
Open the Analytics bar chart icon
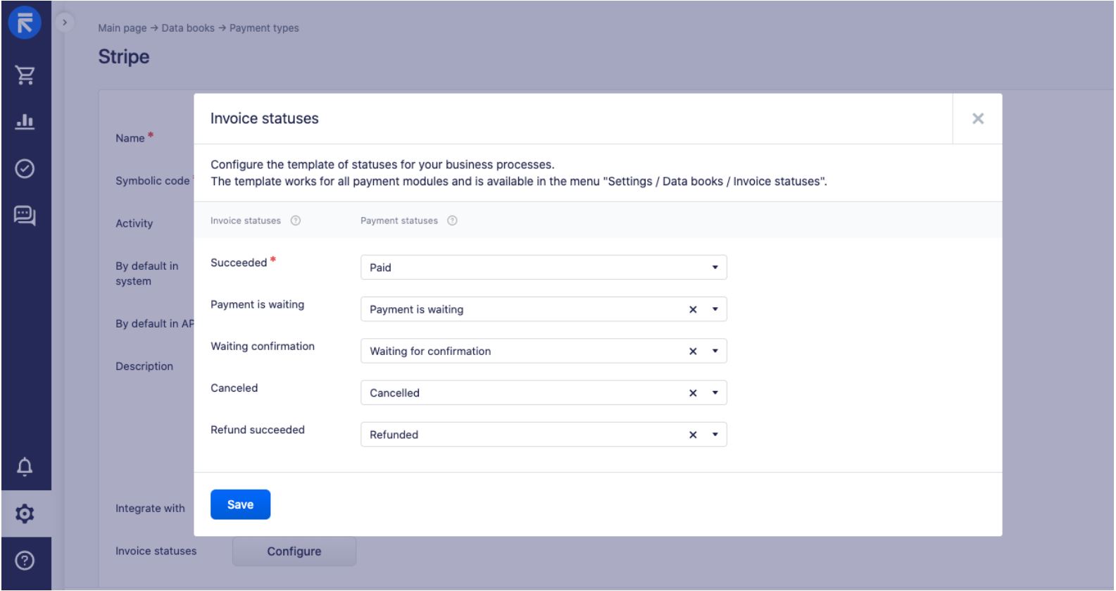coord(25,121)
